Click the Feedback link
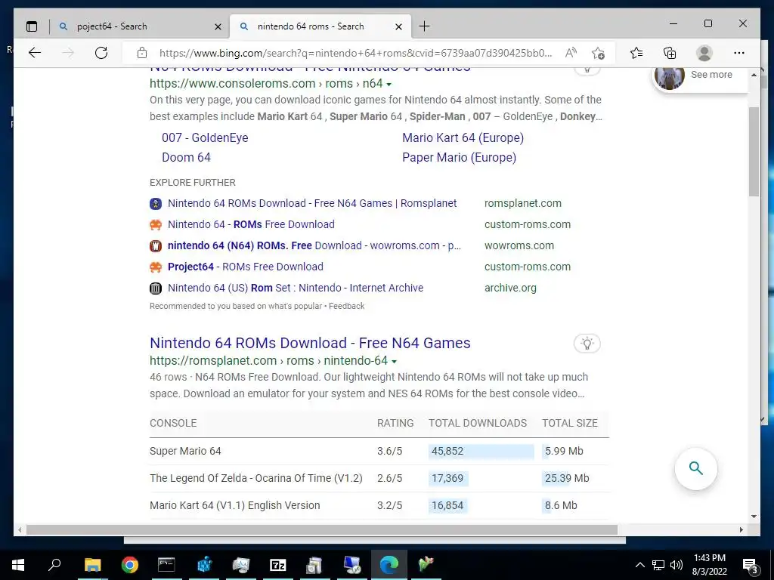This screenshot has height=580, width=774. click(346, 307)
